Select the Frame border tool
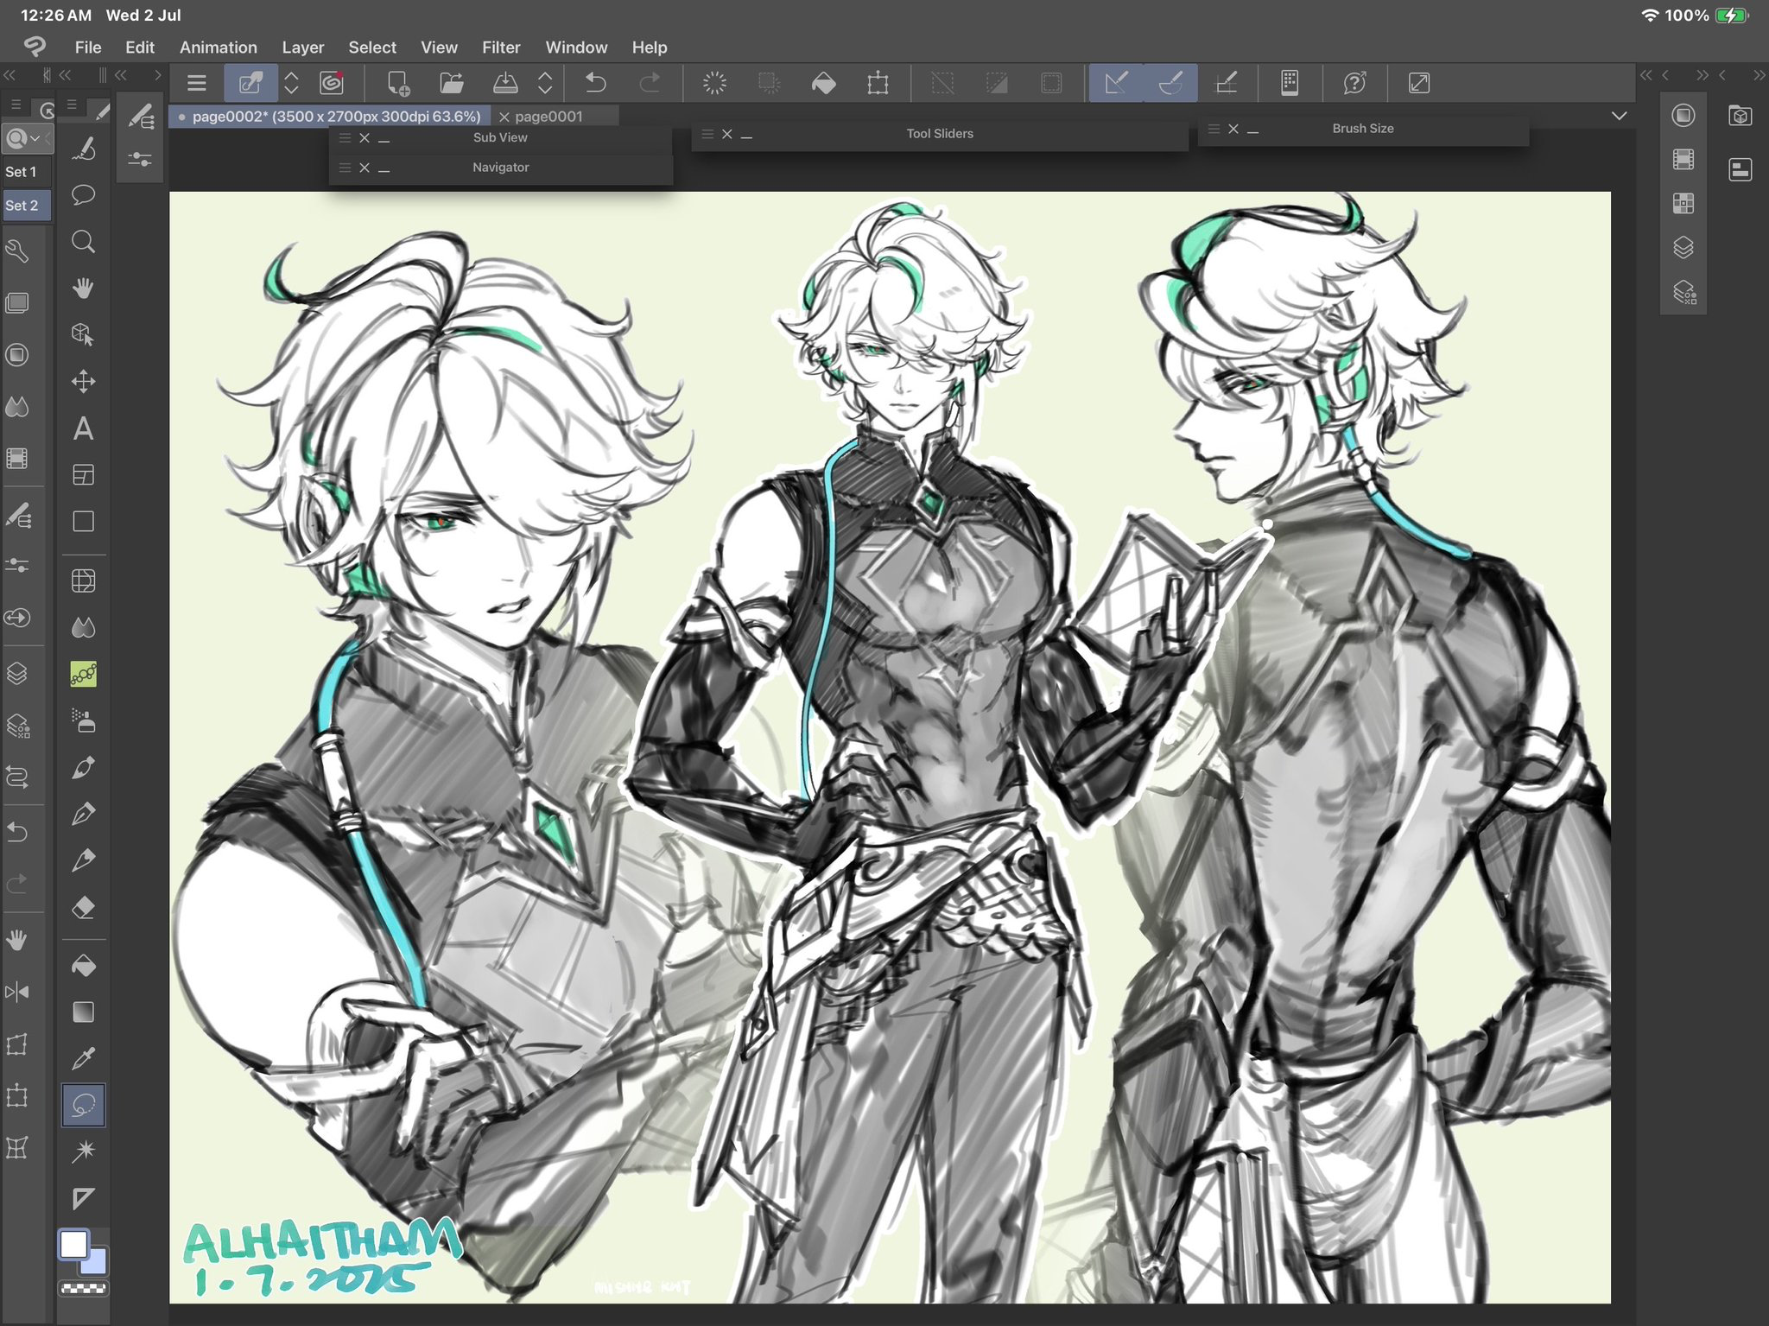The height and width of the screenshot is (1326, 1769). (x=83, y=474)
